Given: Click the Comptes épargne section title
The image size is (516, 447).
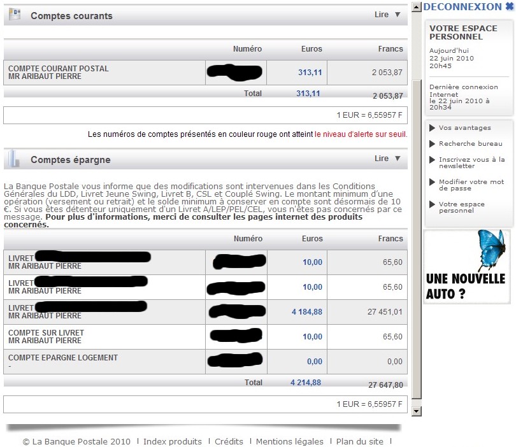Looking at the screenshot, I should (71, 160).
